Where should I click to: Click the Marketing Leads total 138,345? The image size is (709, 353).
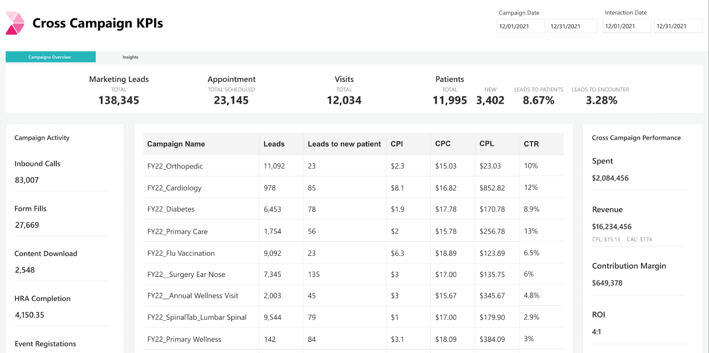pos(119,100)
